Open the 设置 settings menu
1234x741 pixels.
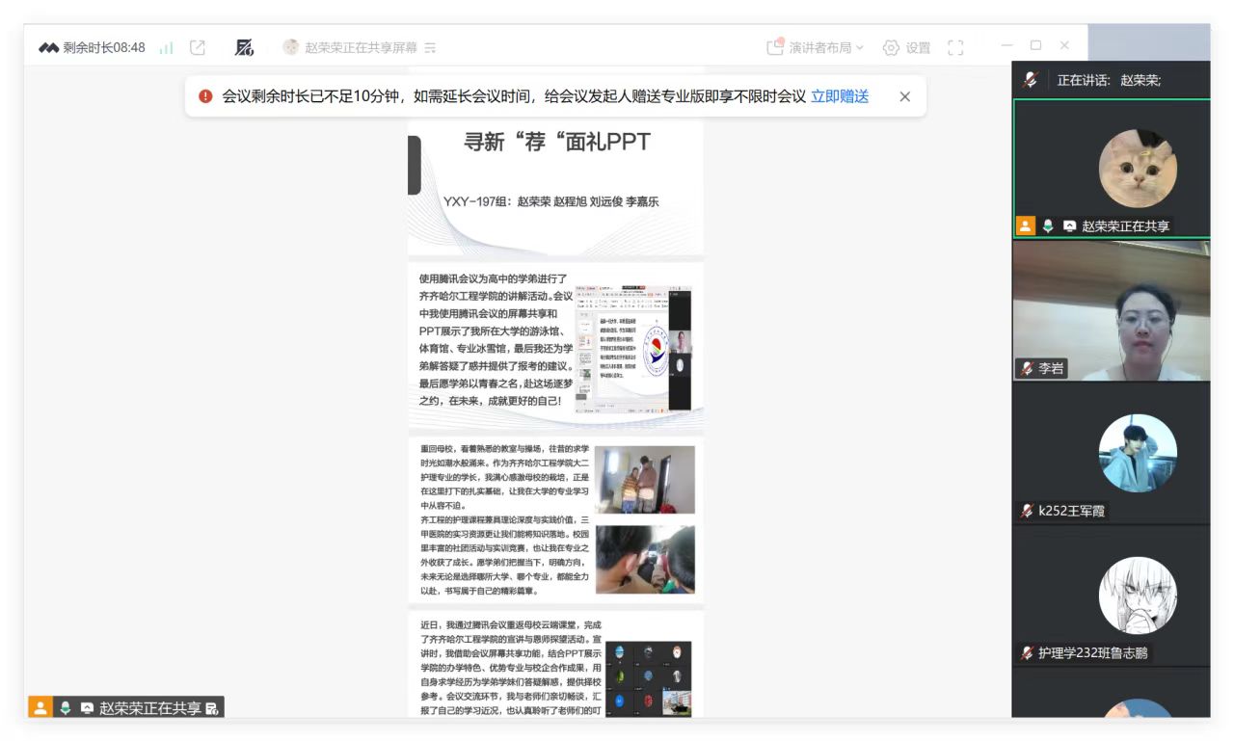coord(906,47)
